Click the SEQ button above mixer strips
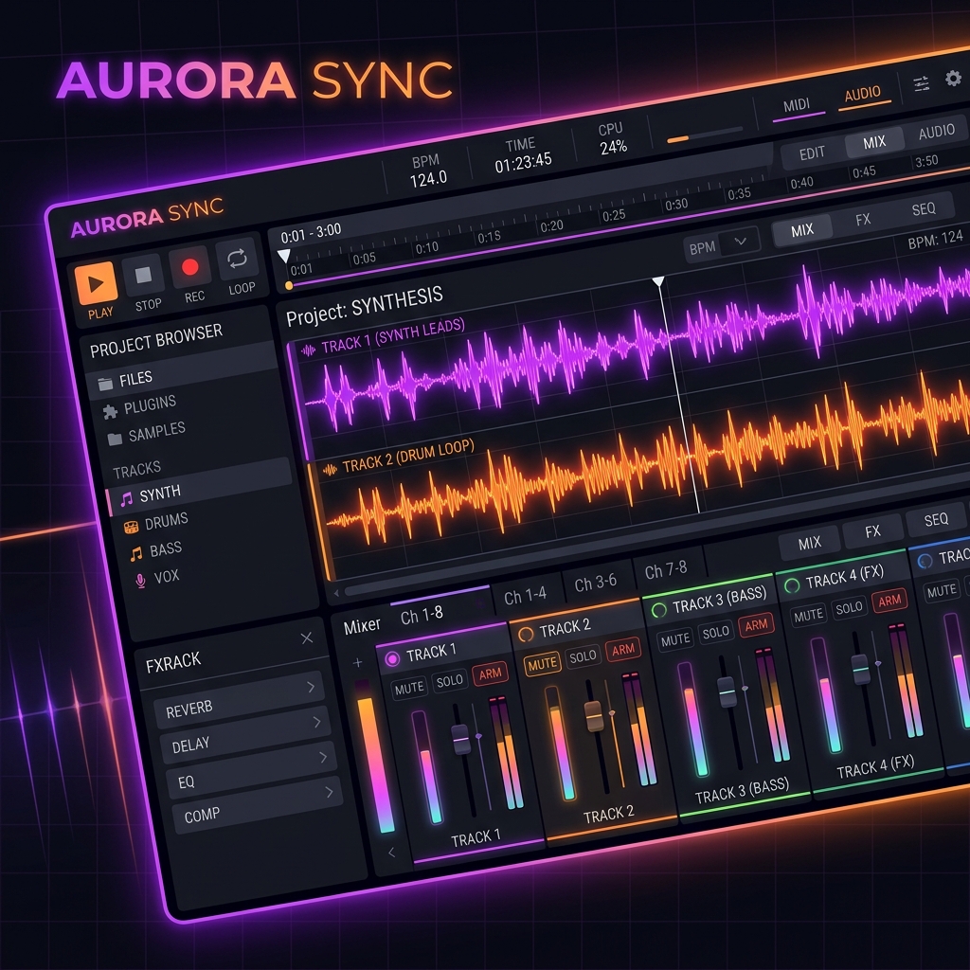The width and height of the screenshot is (970, 970). click(x=936, y=520)
